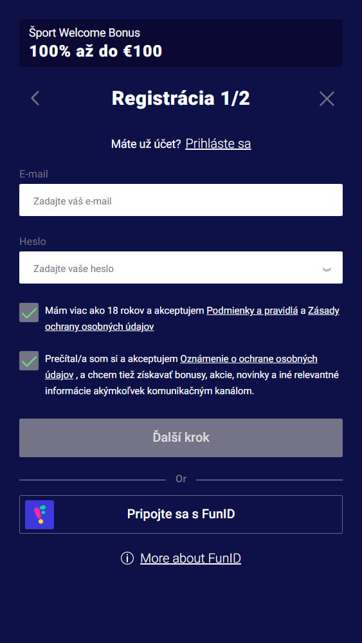
Task: Click the E-mail field label
Action: point(33,174)
